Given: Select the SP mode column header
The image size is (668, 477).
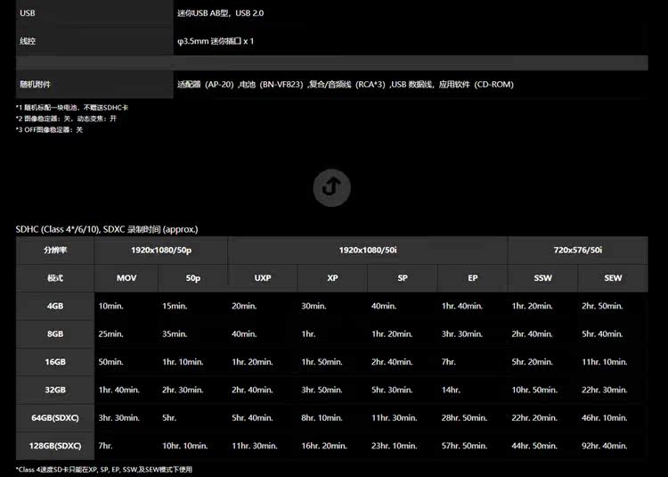Looking at the screenshot, I should (x=403, y=278).
